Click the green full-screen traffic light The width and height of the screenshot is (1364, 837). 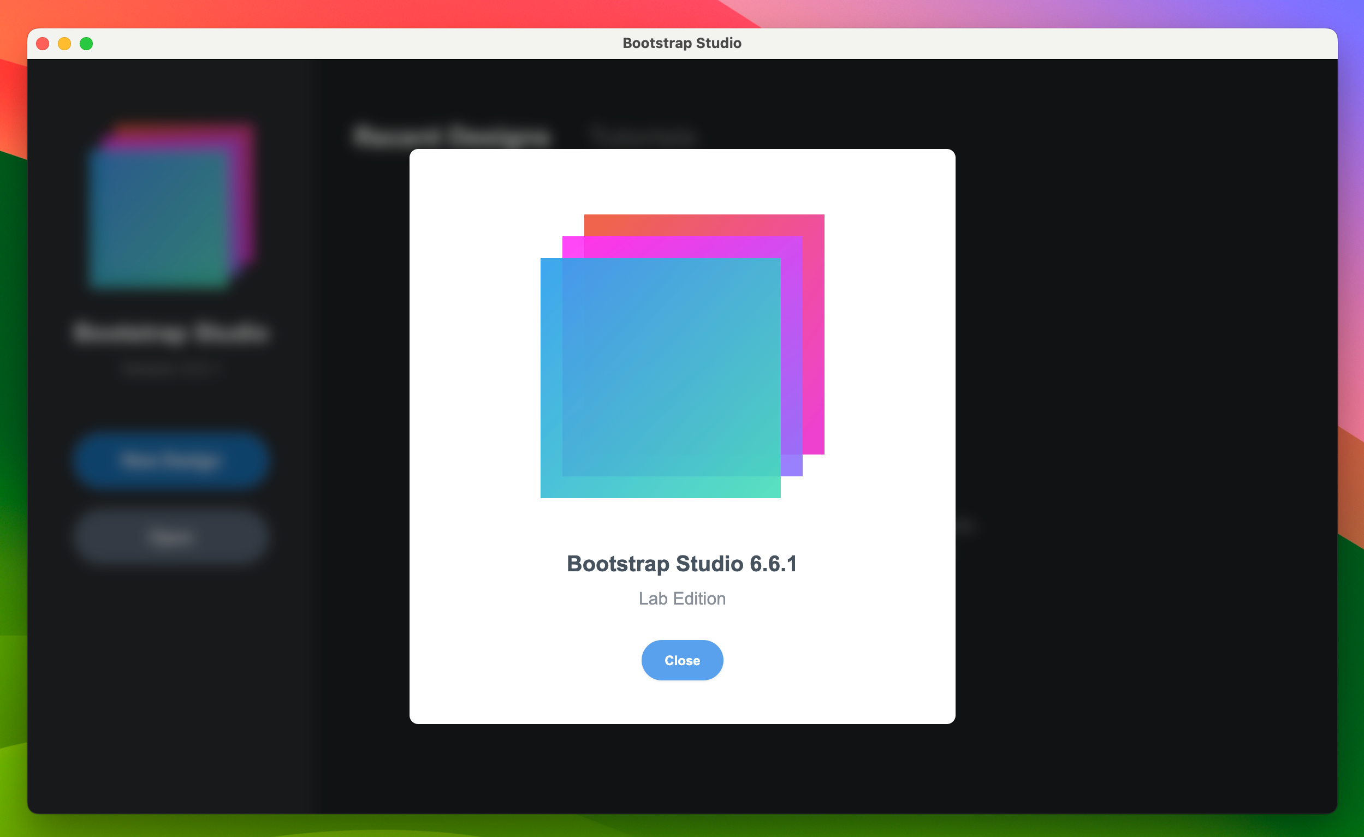coord(86,43)
